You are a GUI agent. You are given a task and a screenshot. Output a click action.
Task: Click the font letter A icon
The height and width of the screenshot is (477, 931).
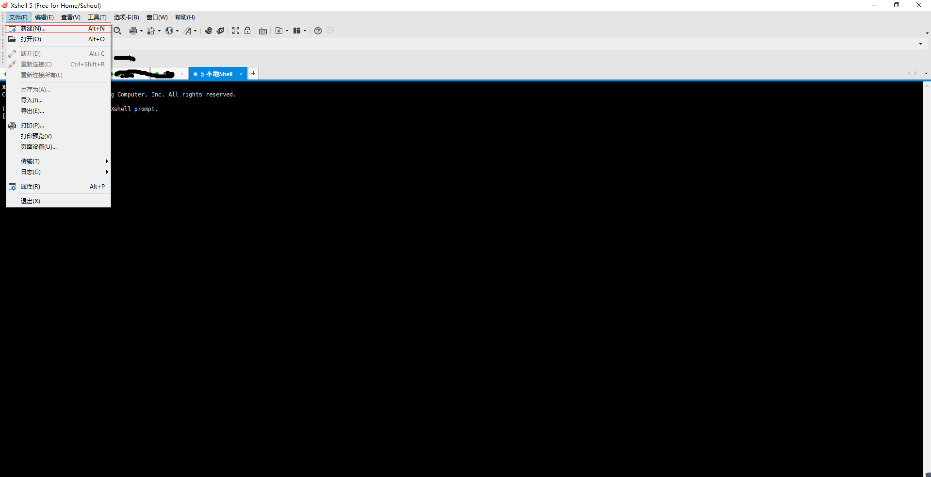coord(188,31)
